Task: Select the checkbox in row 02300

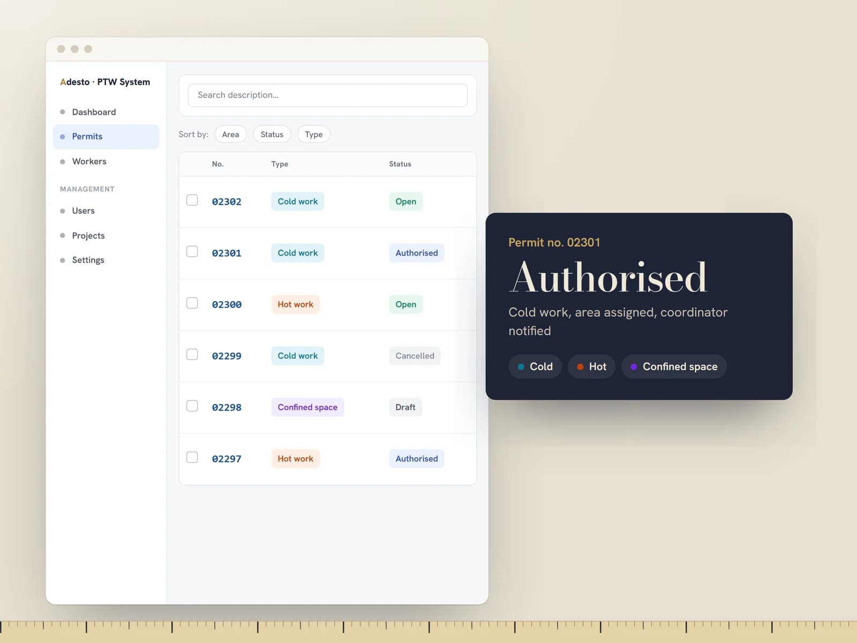Action: click(192, 303)
